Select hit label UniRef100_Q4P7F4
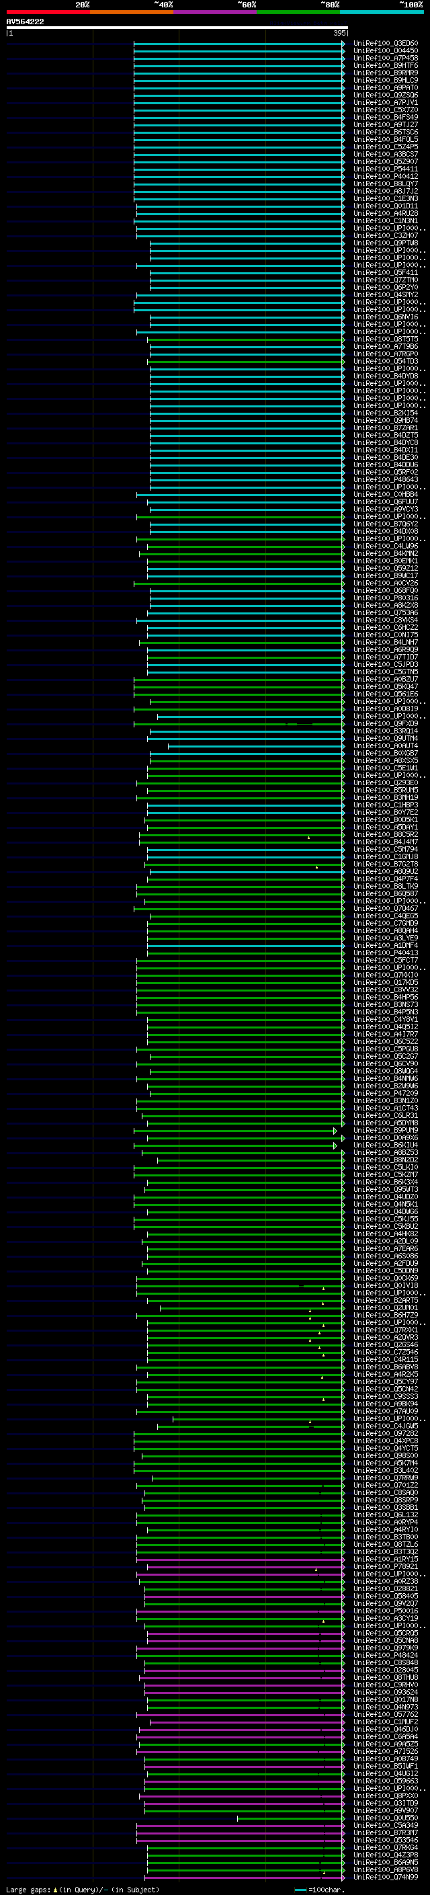 tap(386, 879)
